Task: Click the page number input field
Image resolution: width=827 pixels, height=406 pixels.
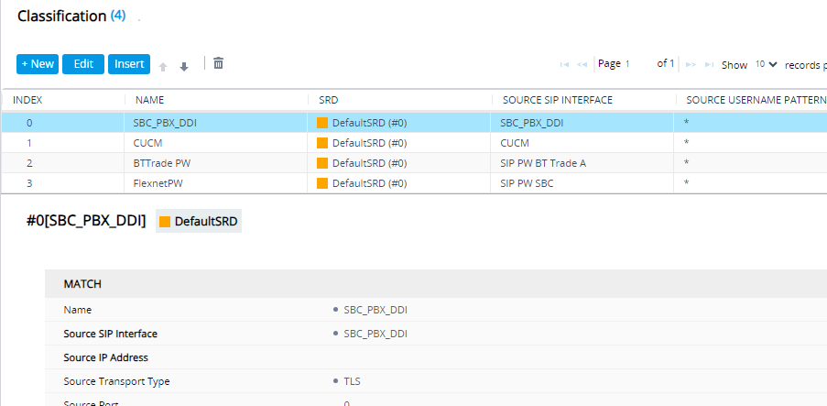Action: (x=637, y=64)
